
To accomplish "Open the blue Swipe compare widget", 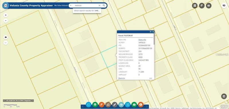I will click(x=128, y=104).
